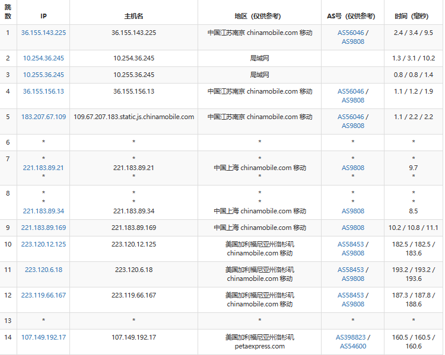The height and width of the screenshot is (355, 445).
Task: Click AS9808 link in hop 1 row
Action: pyautogui.click(x=353, y=41)
